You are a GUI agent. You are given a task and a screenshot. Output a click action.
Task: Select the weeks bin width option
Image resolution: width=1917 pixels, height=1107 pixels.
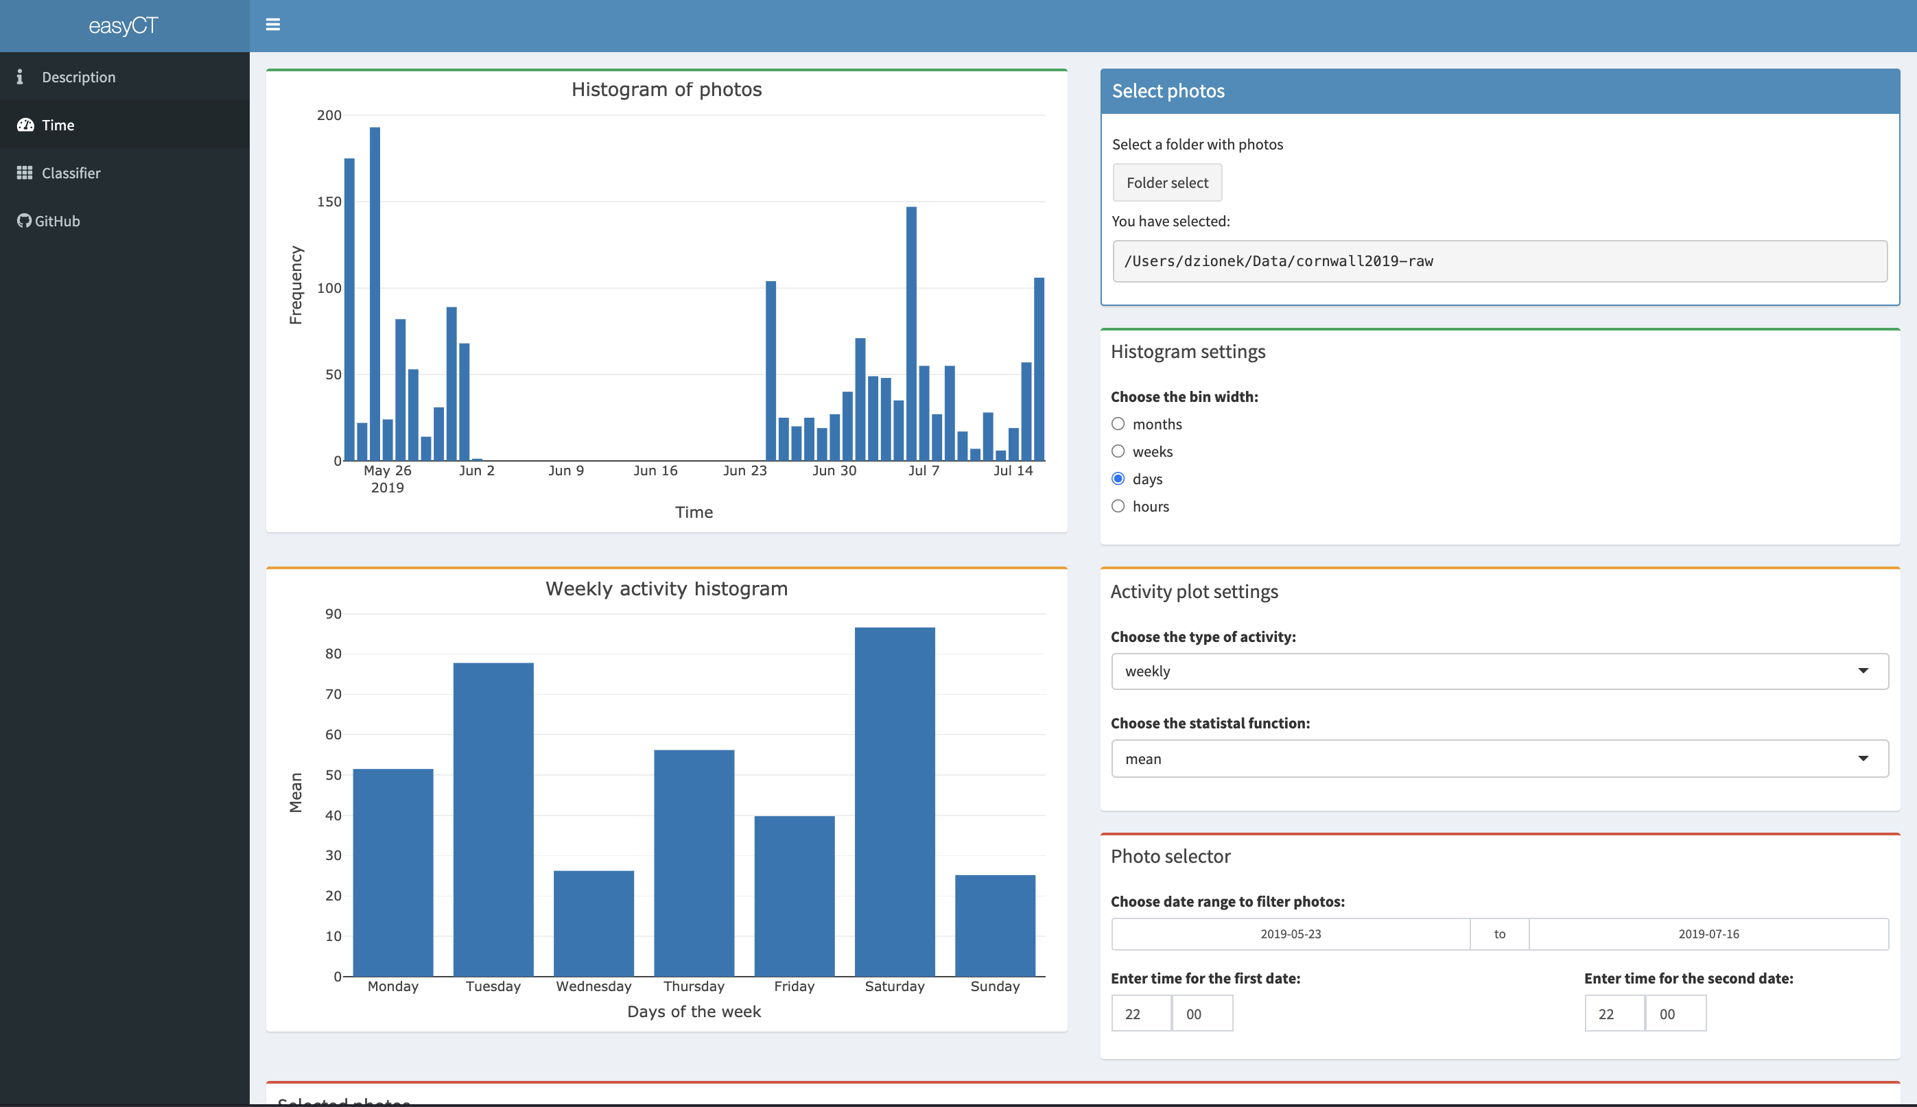(1118, 451)
